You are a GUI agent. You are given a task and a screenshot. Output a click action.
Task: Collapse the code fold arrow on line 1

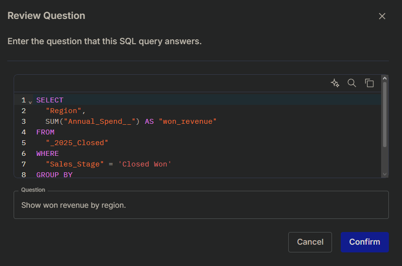(30, 102)
